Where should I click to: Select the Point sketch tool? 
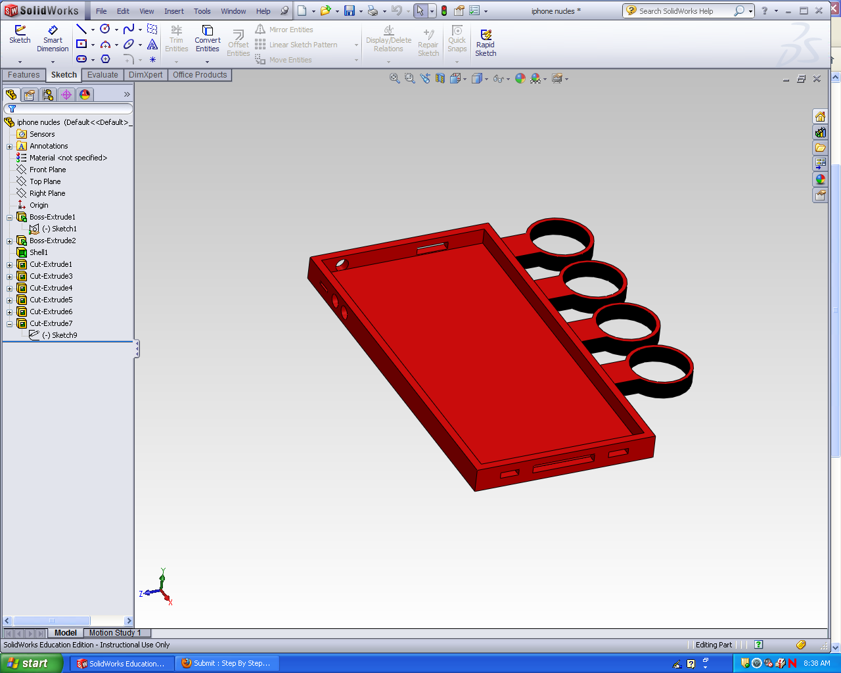coord(152,59)
